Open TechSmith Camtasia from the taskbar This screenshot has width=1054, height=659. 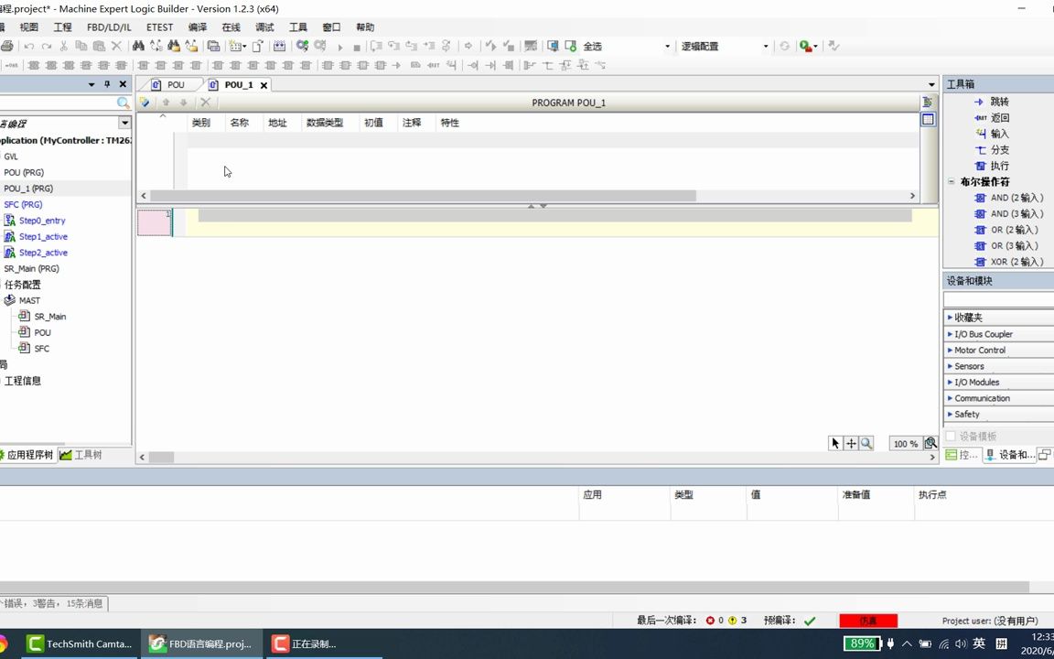click(x=81, y=643)
